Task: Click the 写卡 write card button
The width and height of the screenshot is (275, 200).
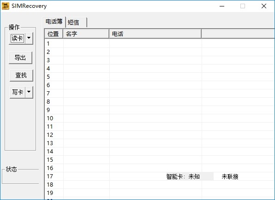Action: point(18,92)
